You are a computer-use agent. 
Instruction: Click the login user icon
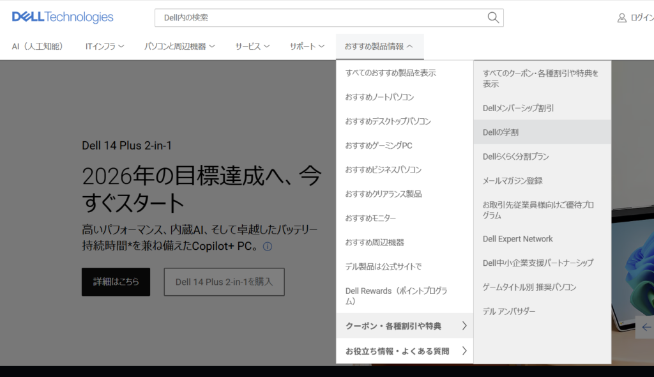[621, 18]
